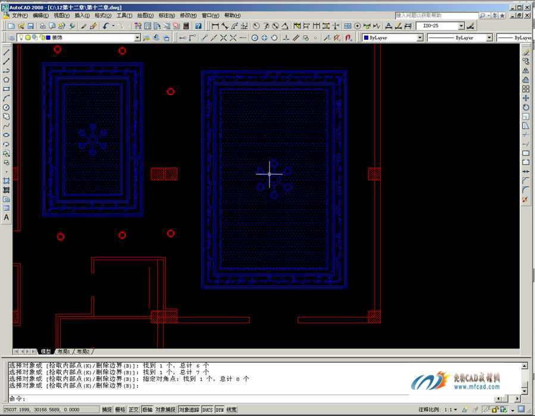Switch to the 布局1 layout tab
The height and width of the screenshot is (416, 535).
pyautogui.click(x=64, y=351)
